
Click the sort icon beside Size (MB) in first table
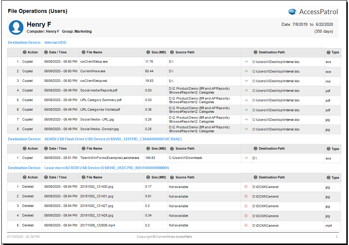(148, 52)
